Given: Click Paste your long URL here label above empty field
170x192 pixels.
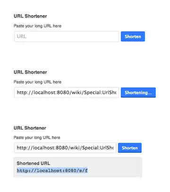Looking at the screenshot, I should [37, 26].
